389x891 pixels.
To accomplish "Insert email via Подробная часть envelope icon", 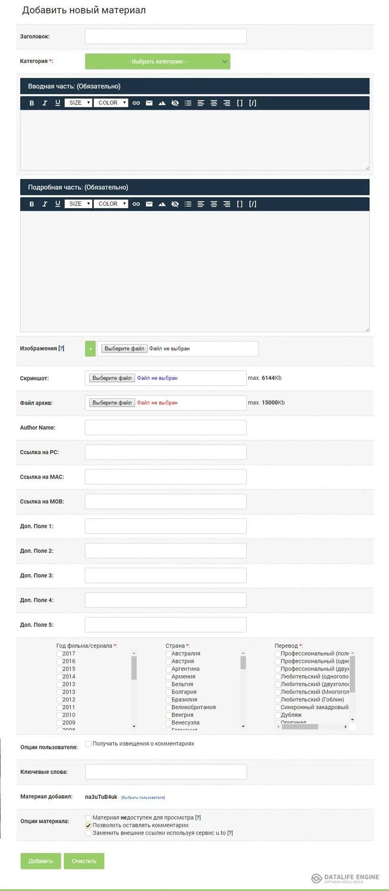I will tap(149, 204).
